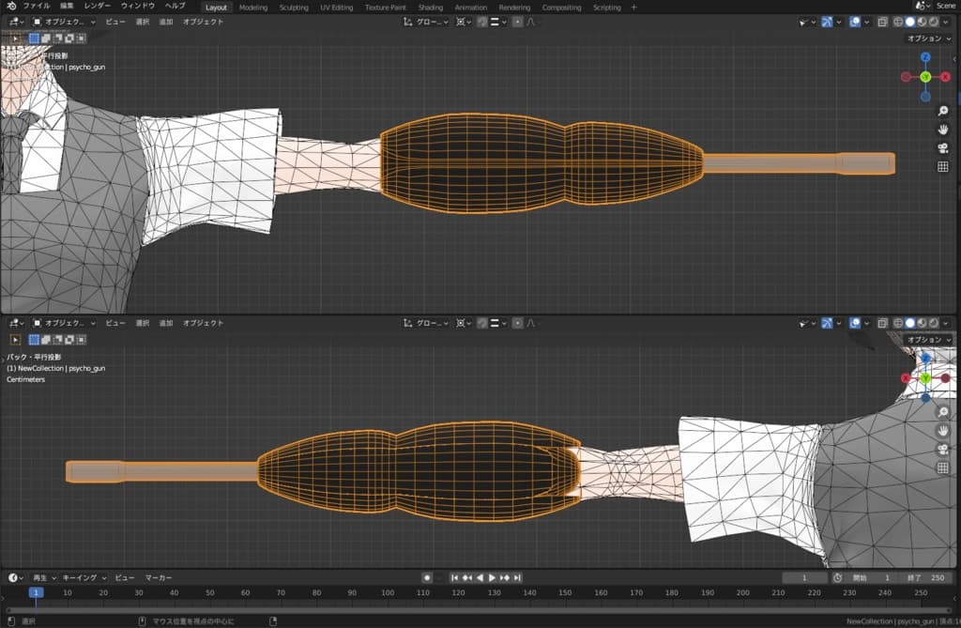Image resolution: width=961 pixels, height=628 pixels.
Task: Click the camera view icon in bottom viewport
Action: click(942, 449)
